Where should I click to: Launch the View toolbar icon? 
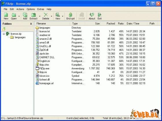(x=58, y=15)
